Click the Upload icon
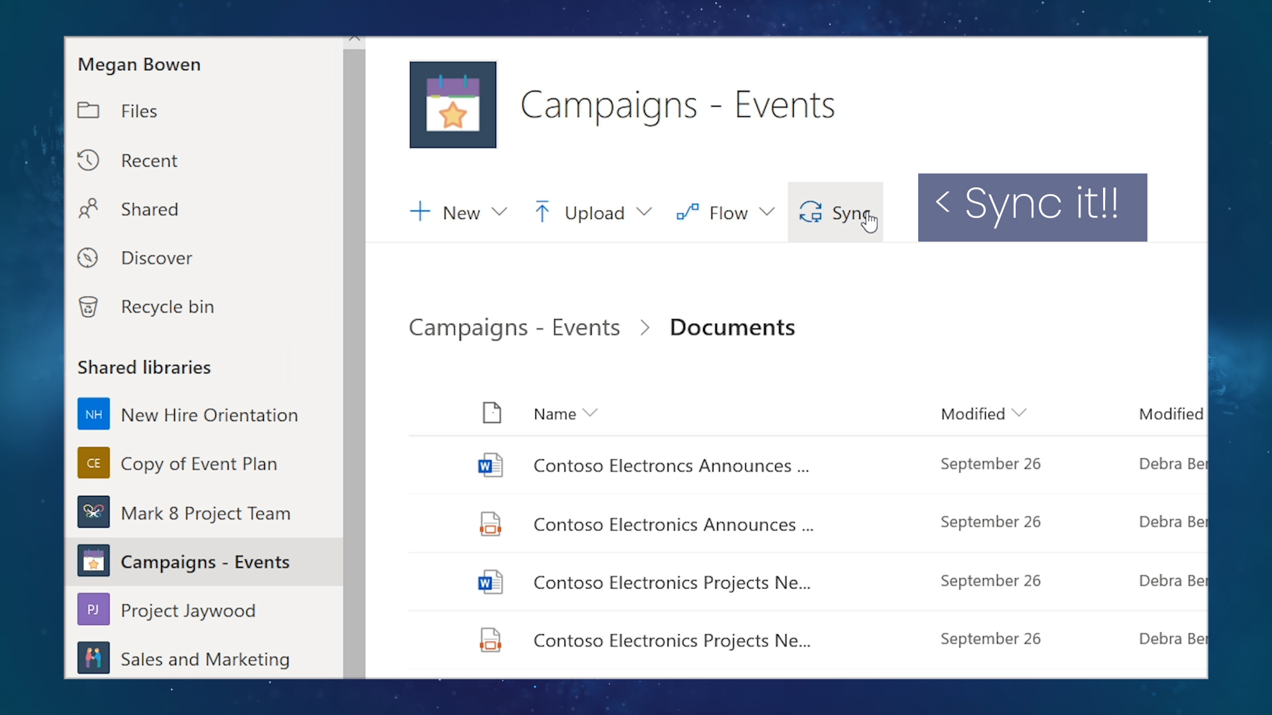 (543, 212)
